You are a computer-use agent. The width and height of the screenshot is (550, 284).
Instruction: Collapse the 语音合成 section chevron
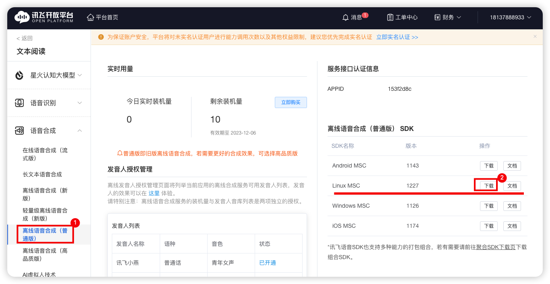click(80, 131)
